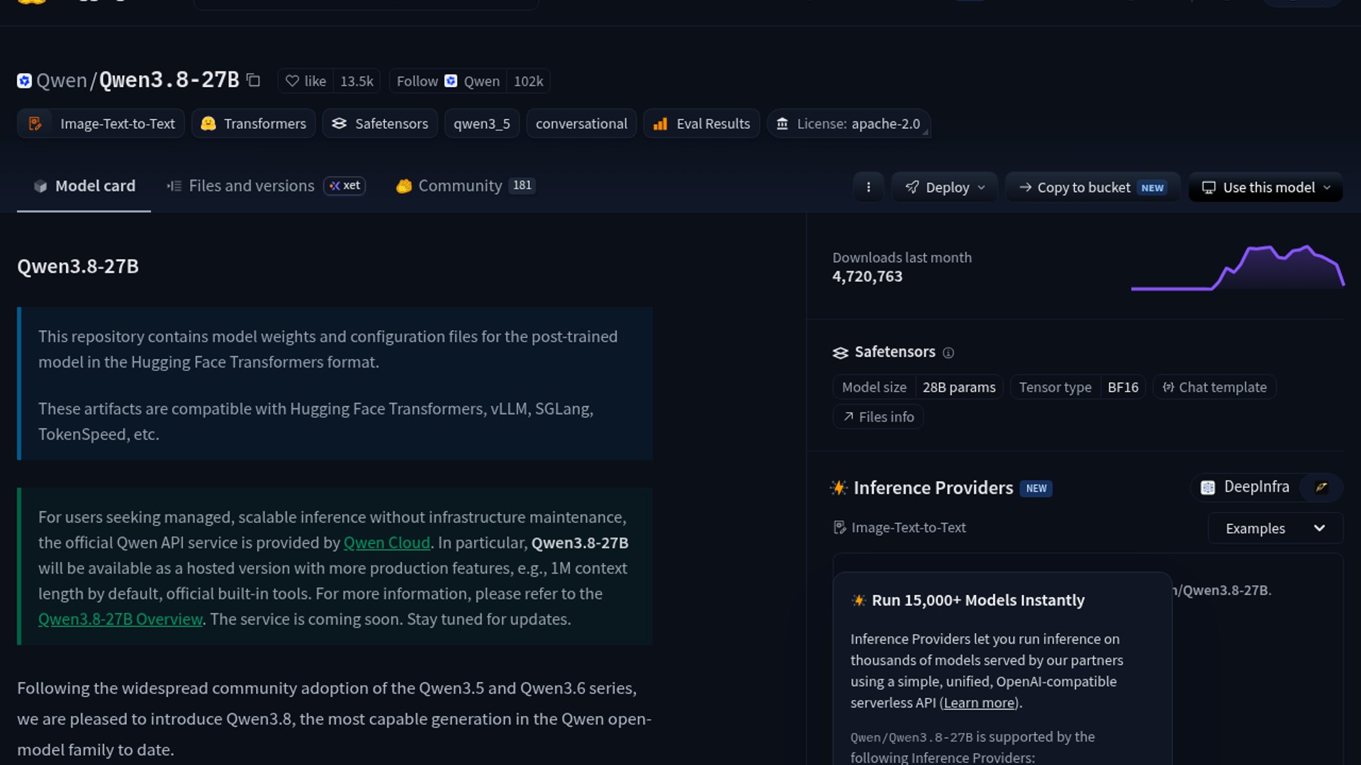Click the downloads trend chart
The image size is (1361, 765).
click(1238, 267)
